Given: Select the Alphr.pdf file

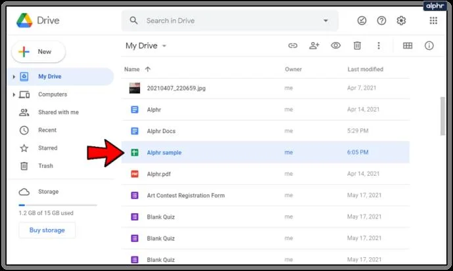Looking at the screenshot, I should pos(158,174).
